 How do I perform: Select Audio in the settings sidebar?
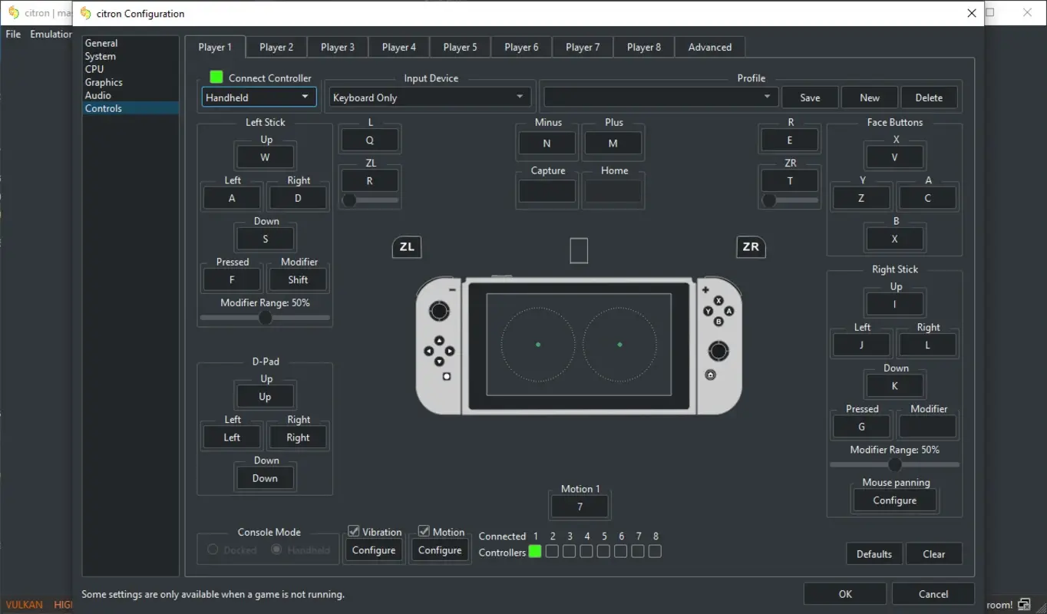pos(98,94)
